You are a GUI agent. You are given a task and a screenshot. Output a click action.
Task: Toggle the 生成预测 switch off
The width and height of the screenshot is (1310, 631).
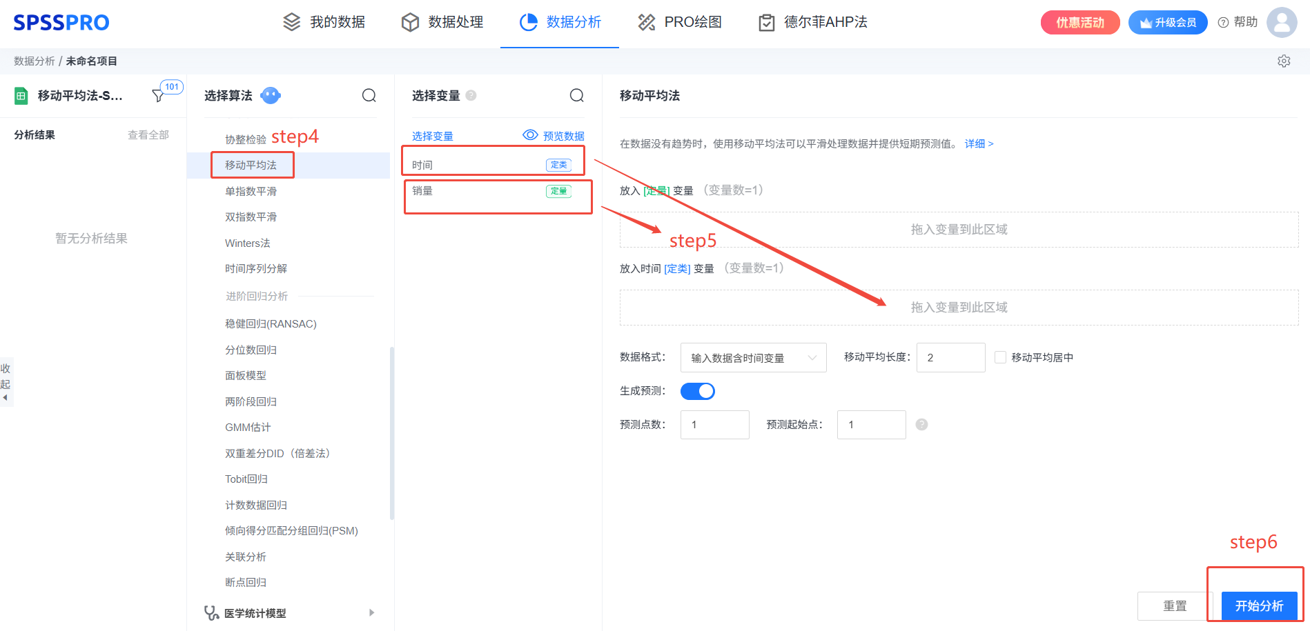698,391
